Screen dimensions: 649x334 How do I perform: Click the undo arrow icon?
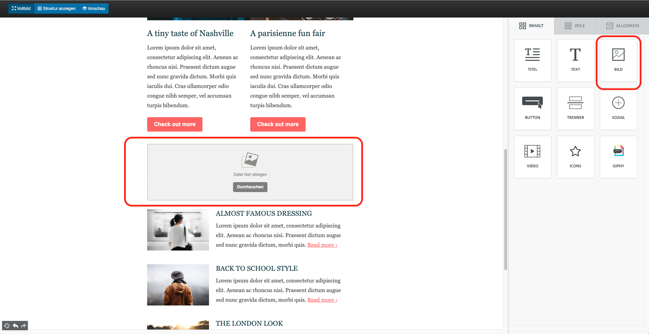pos(15,325)
